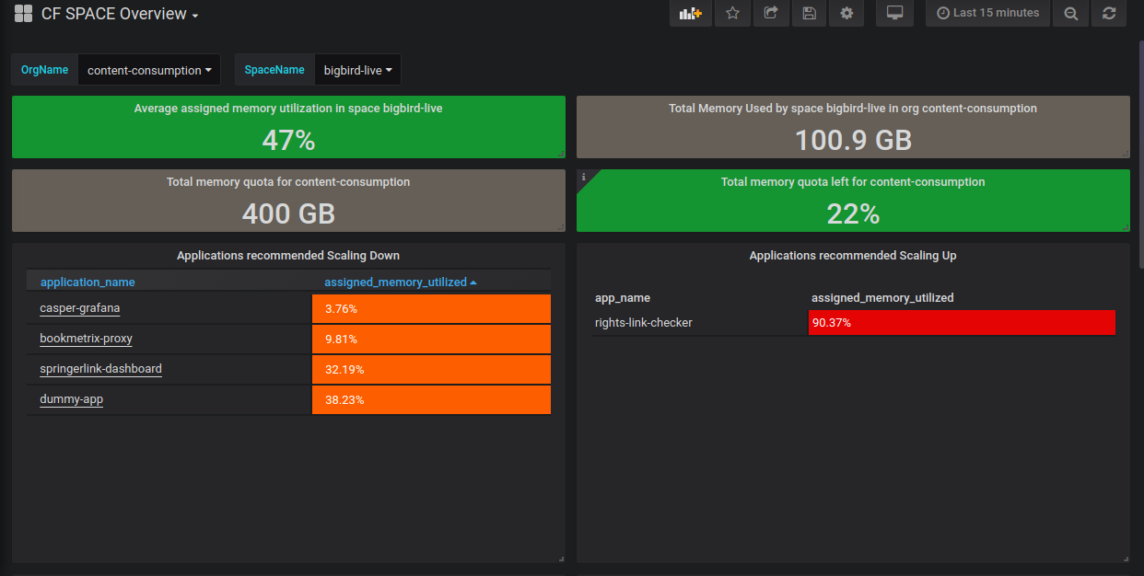1144x576 pixels.
Task: Sort by application_name column header
Action: [x=88, y=282]
